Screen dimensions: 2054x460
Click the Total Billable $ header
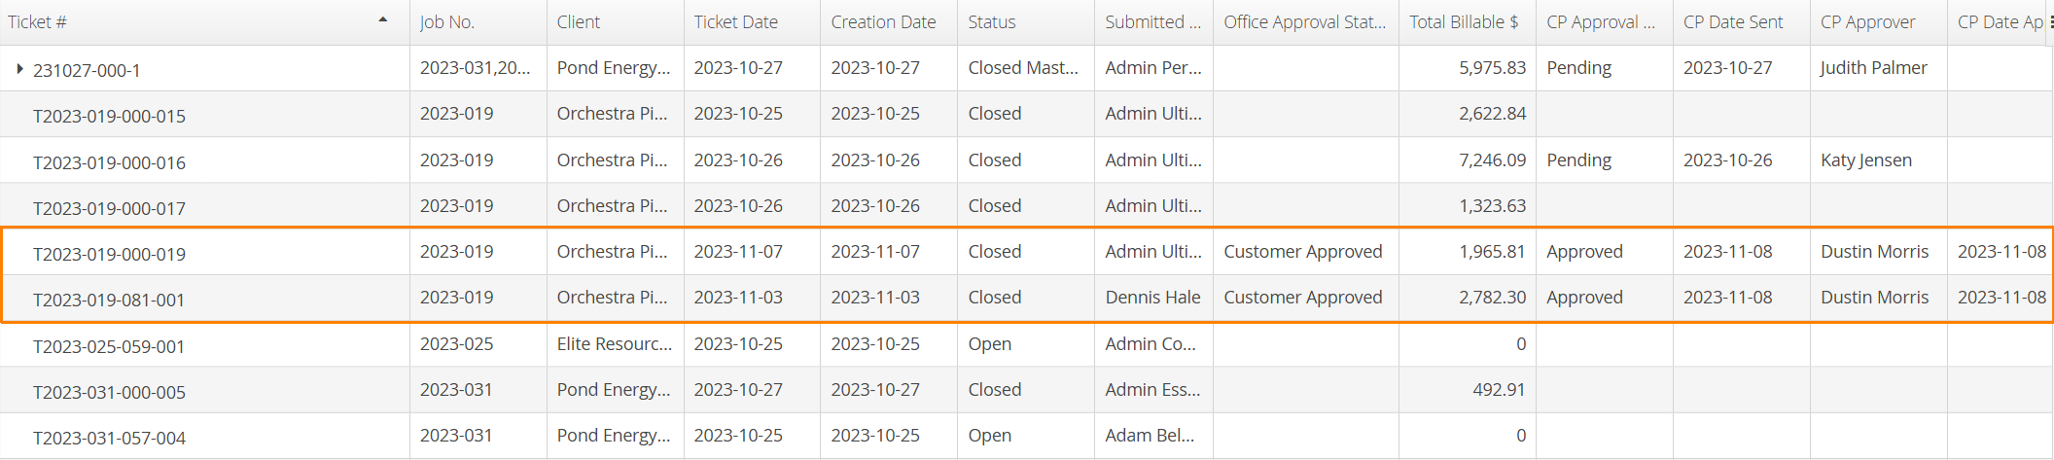1464,22
